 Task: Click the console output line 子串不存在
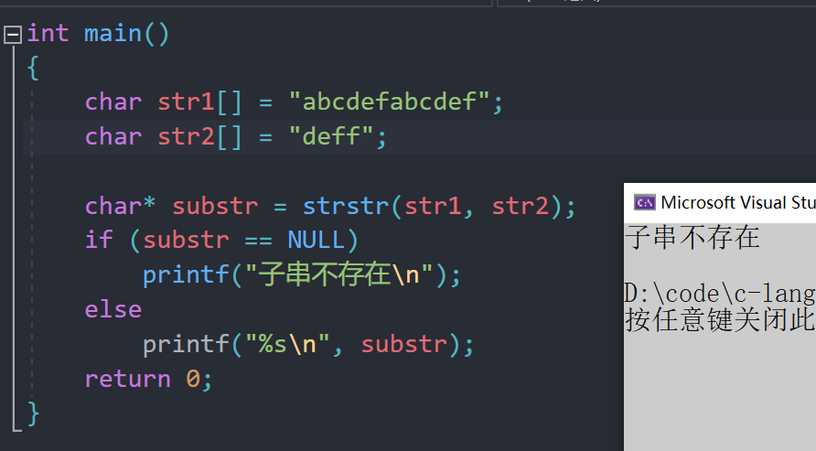pos(693,237)
